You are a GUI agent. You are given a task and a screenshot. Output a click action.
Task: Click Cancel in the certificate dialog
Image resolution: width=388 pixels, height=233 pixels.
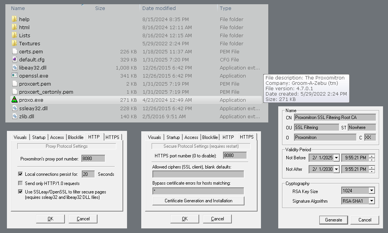pyautogui.click(x=365, y=220)
